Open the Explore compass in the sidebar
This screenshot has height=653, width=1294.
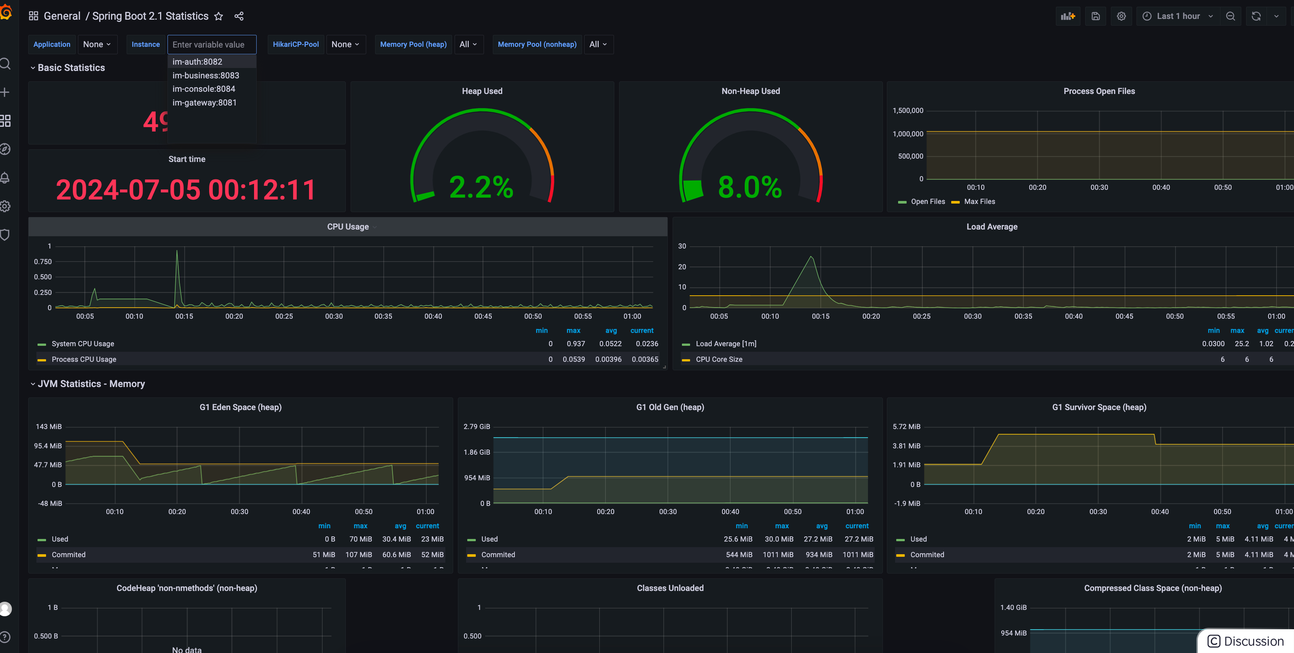coord(6,149)
